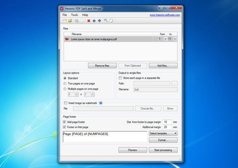Click the greyed blank page toolbar icon

tap(82, 21)
